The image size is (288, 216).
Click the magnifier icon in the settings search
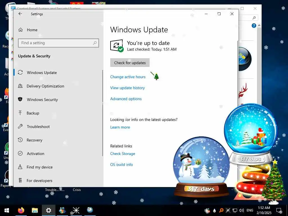click(95, 43)
